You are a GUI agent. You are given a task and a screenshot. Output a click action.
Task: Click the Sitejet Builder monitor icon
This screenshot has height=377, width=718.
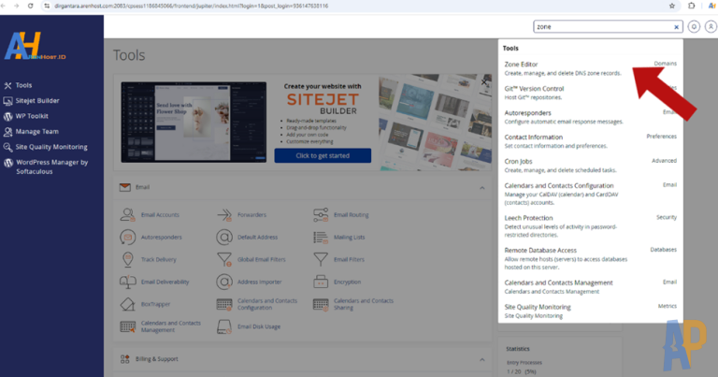coord(7,101)
